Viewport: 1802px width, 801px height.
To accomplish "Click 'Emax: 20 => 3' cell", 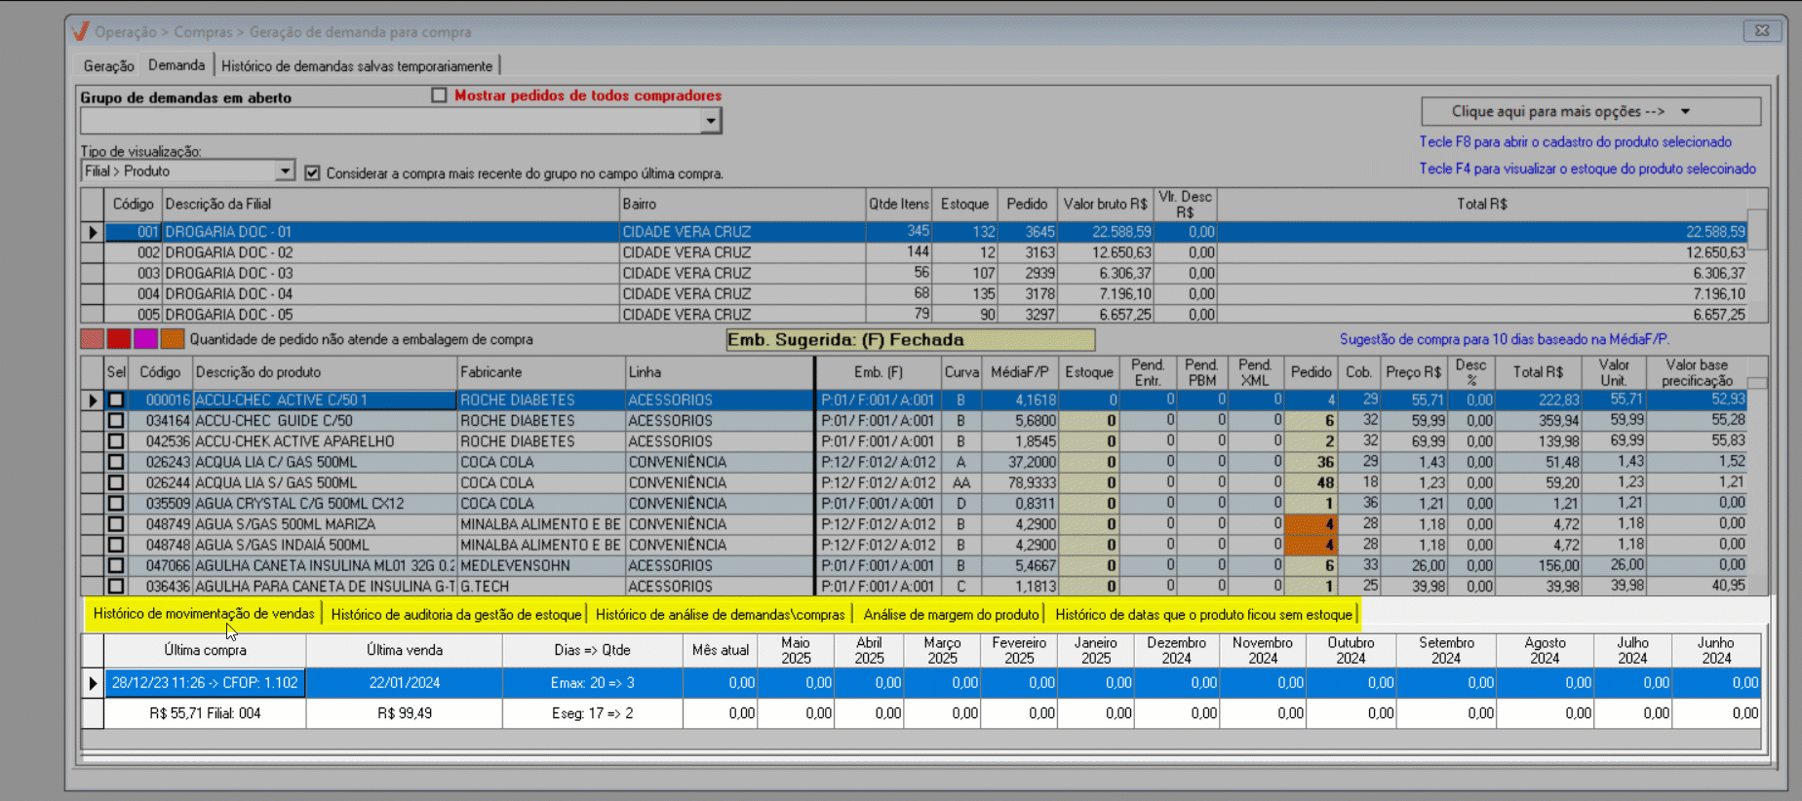I will tap(593, 683).
